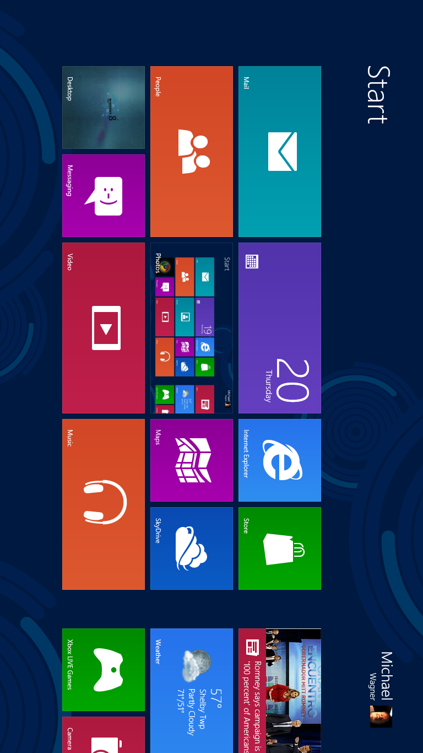Click the partly cloudy moon icon in Weather

[x=197, y=665]
